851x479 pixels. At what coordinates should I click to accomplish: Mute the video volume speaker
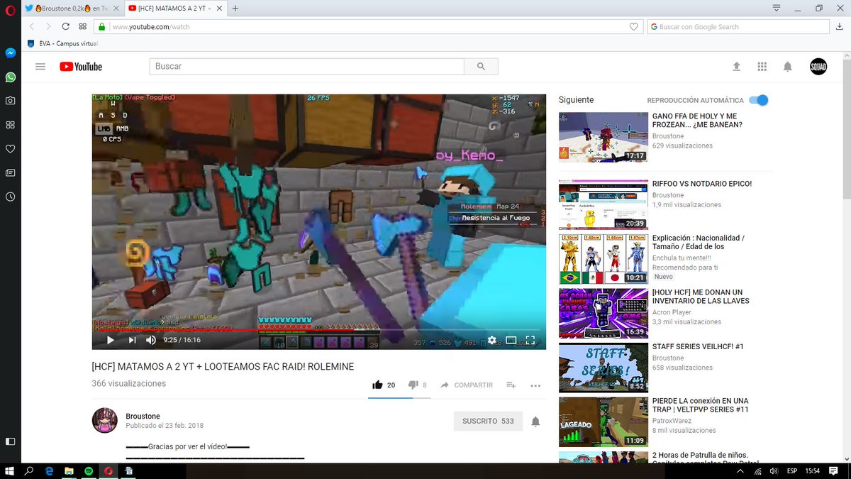pyautogui.click(x=151, y=340)
